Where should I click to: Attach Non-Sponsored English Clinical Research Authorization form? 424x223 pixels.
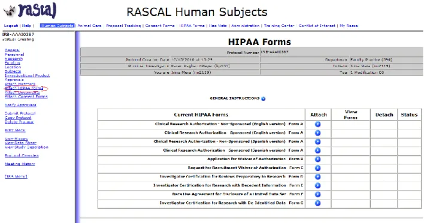(x=318, y=124)
